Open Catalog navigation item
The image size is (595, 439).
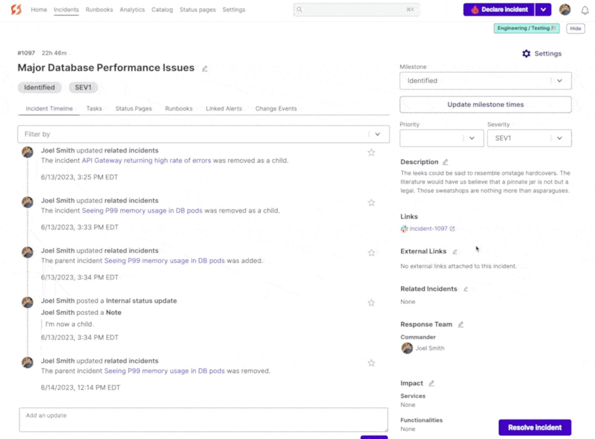(x=162, y=10)
